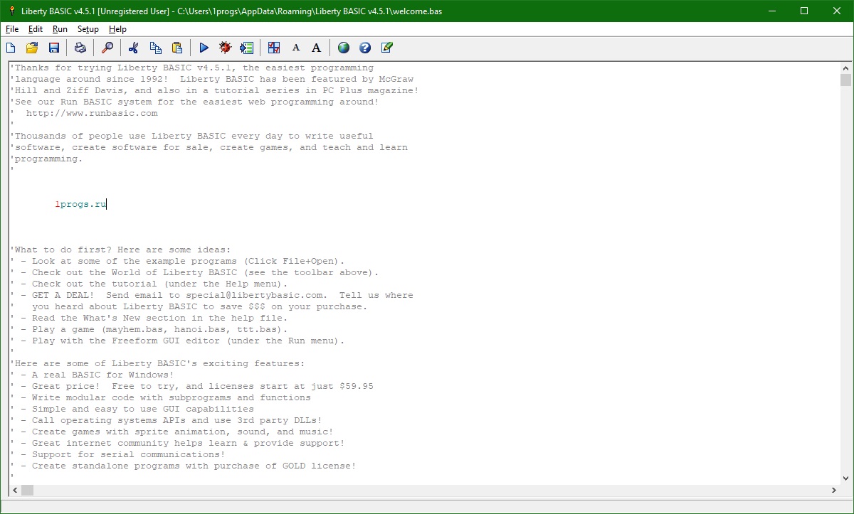Viewport: 854px width, 514px height.
Task: Click the 'What to do first?' comment line
Action: (120, 250)
